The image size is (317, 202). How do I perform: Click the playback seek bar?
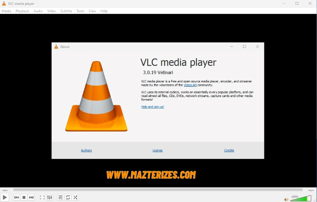click(x=158, y=190)
